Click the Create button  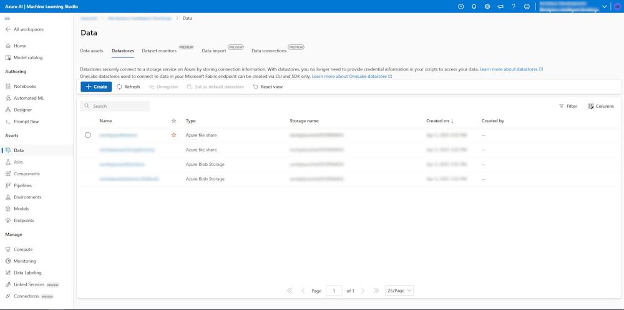tap(96, 87)
